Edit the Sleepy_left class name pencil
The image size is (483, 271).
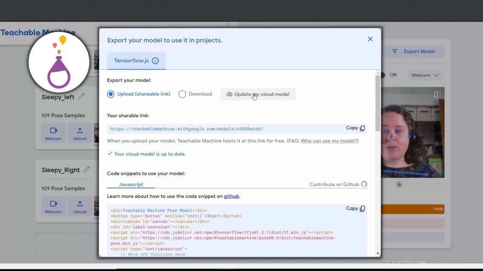tap(82, 97)
